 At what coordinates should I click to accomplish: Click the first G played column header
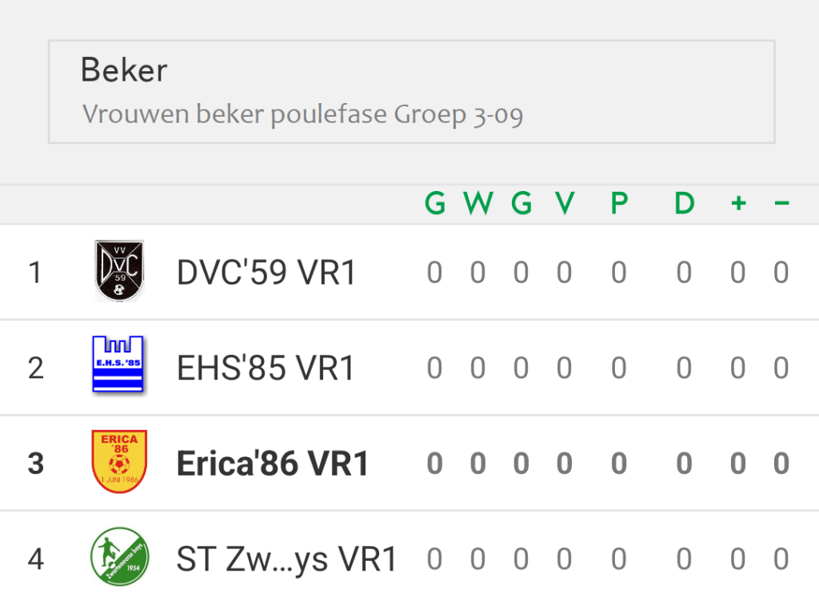click(434, 203)
